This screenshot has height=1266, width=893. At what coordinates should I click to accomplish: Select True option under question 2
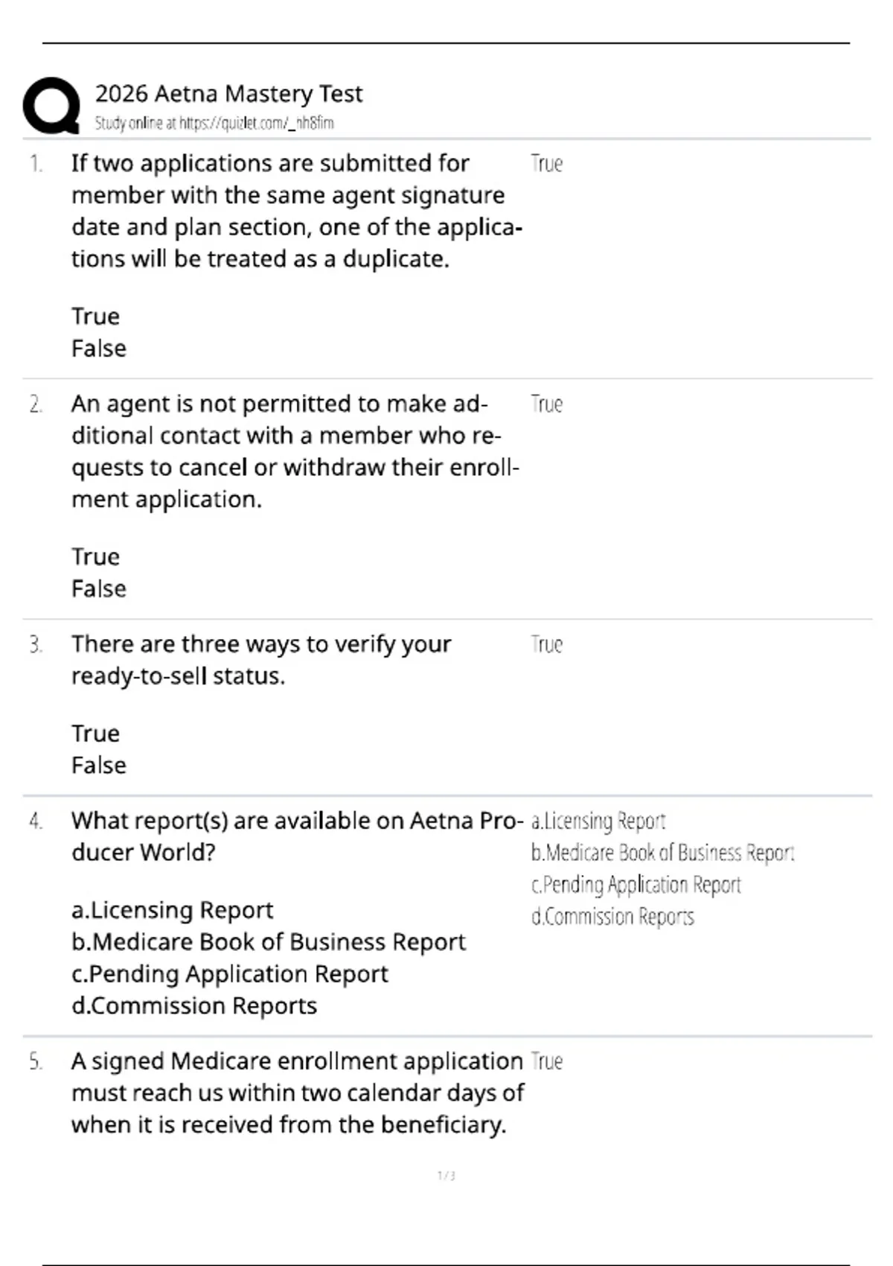[x=95, y=557]
